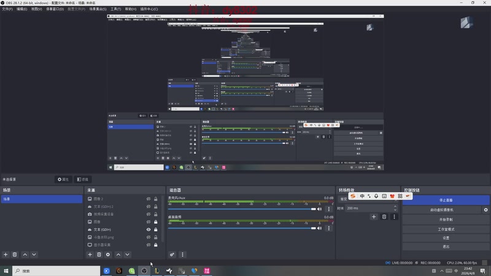Move source down with arrow icon
This screenshot has height=276, width=491.
[128, 255]
